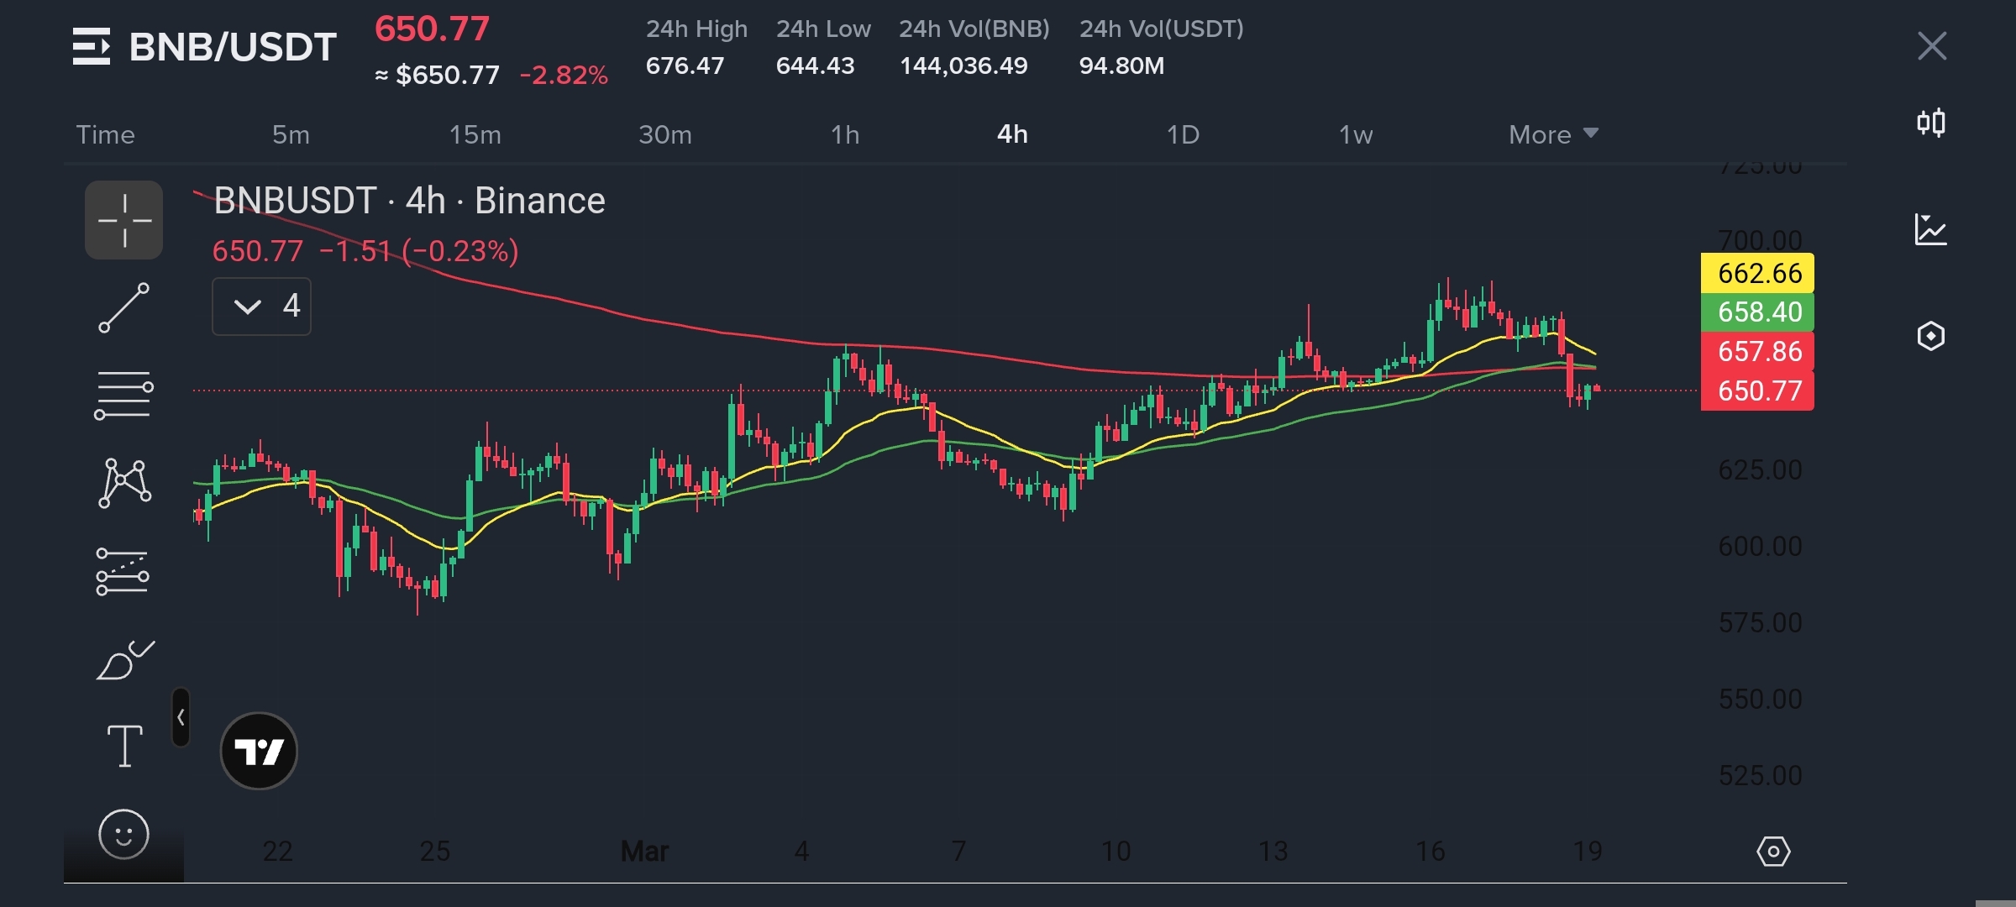Select the long/short position forecasting tool
The image size is (2016, 907).
click(x=123, y=572)
